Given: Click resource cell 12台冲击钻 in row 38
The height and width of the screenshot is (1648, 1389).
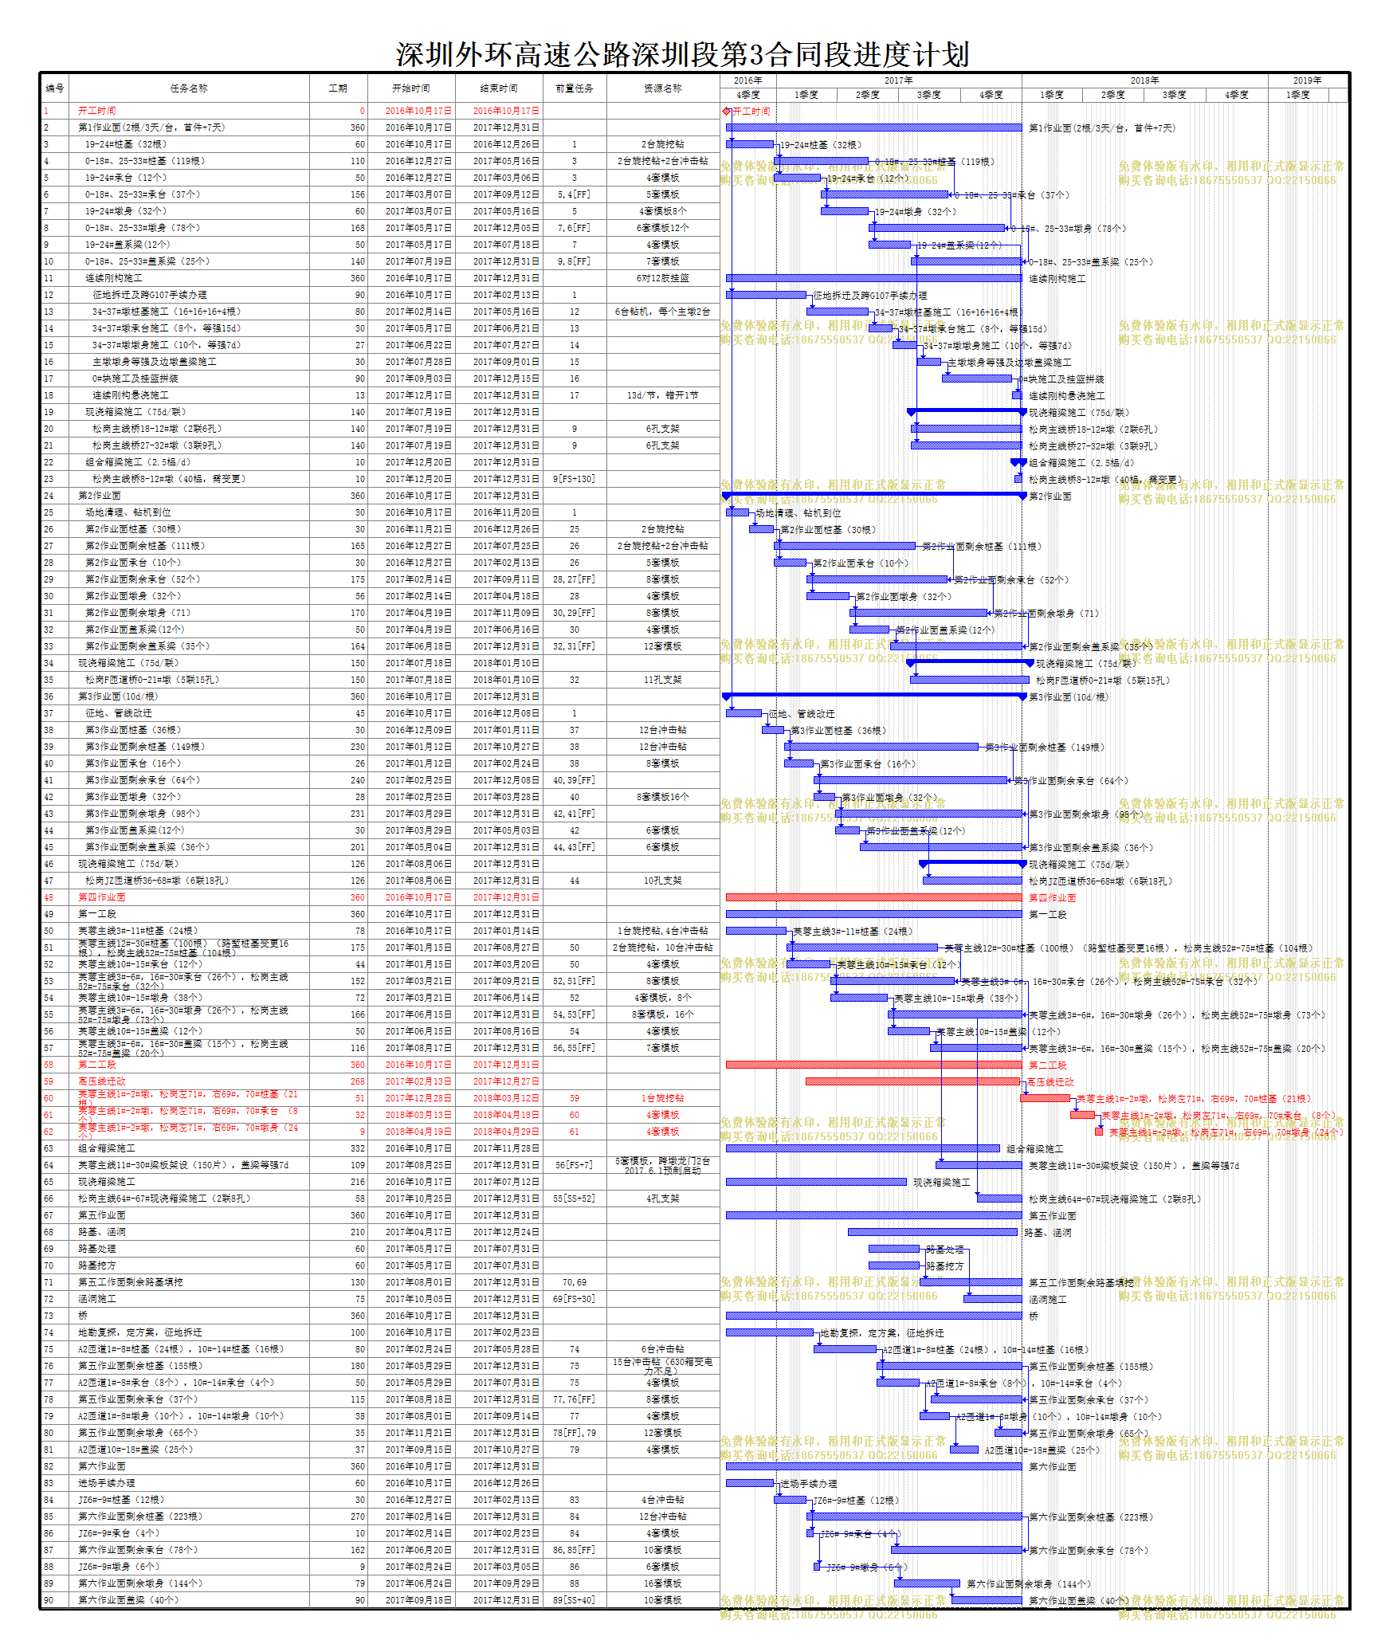Looking at the screenshot, I should [x=663, y=730].
